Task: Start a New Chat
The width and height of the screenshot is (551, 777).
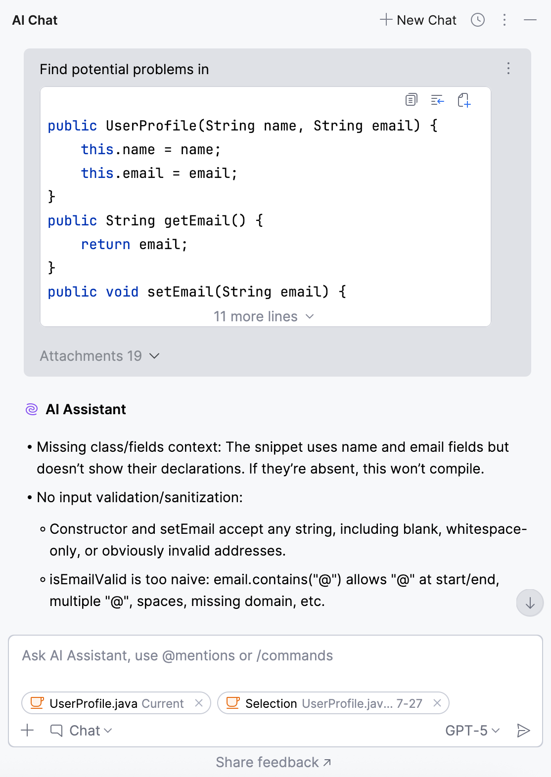Action: tap(418, 20)
